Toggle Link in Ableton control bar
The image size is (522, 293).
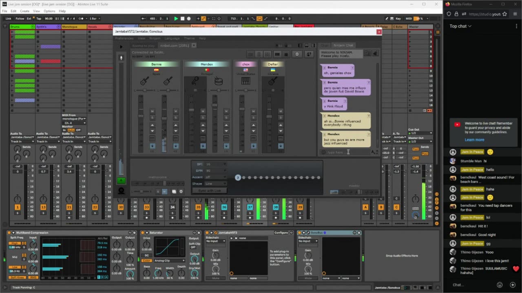click(8, 18)
